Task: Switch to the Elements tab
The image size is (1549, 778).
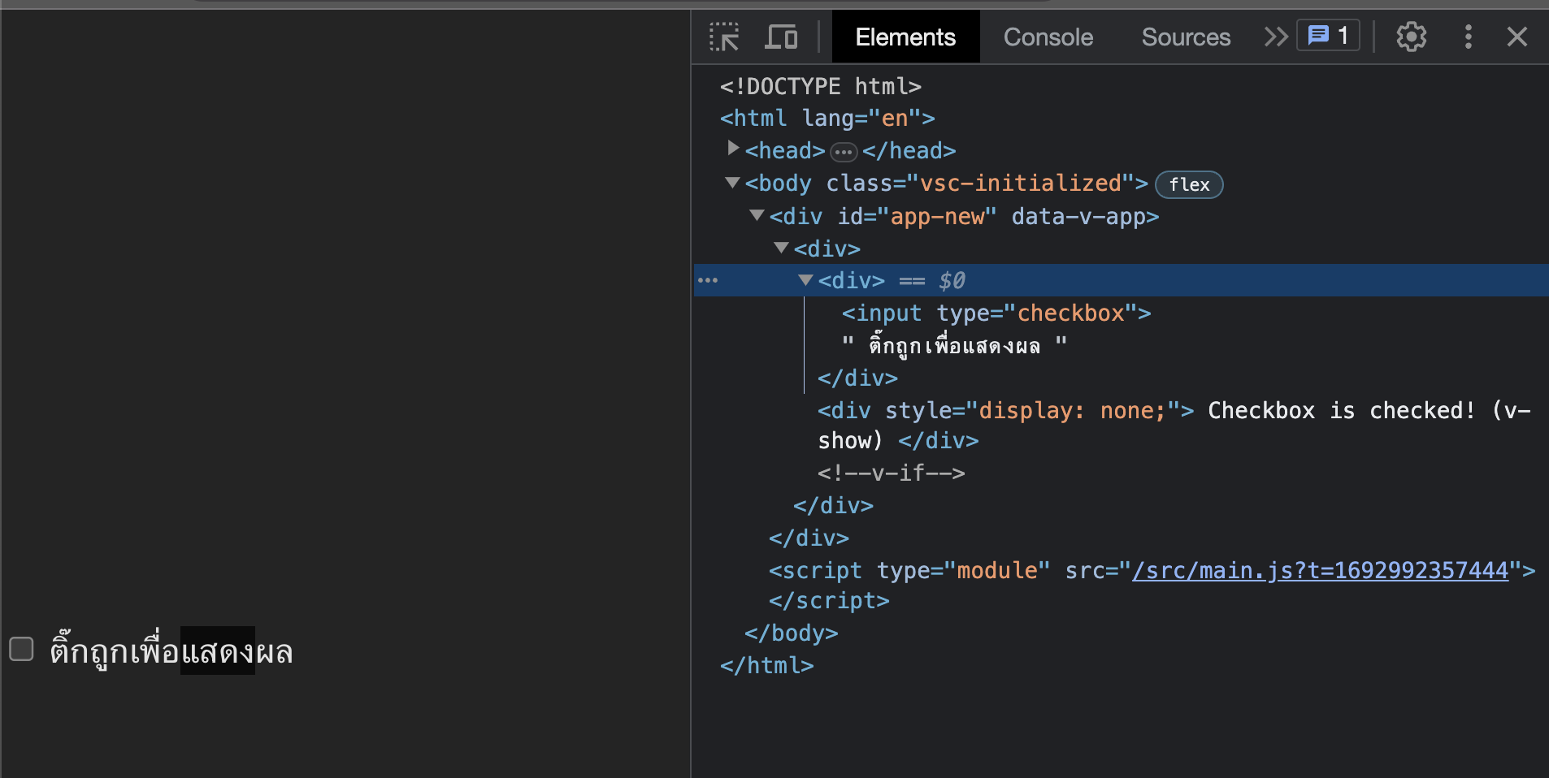Action: [x=905, y=37]
